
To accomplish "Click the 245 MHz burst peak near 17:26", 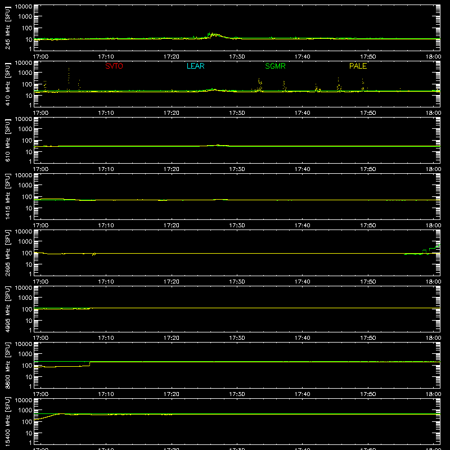I will point(213,35).
